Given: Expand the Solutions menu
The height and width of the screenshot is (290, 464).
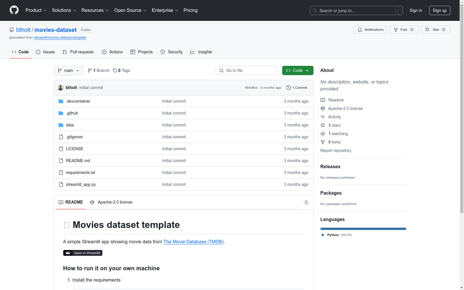Looking at the screenshot, I should (64, 10).
